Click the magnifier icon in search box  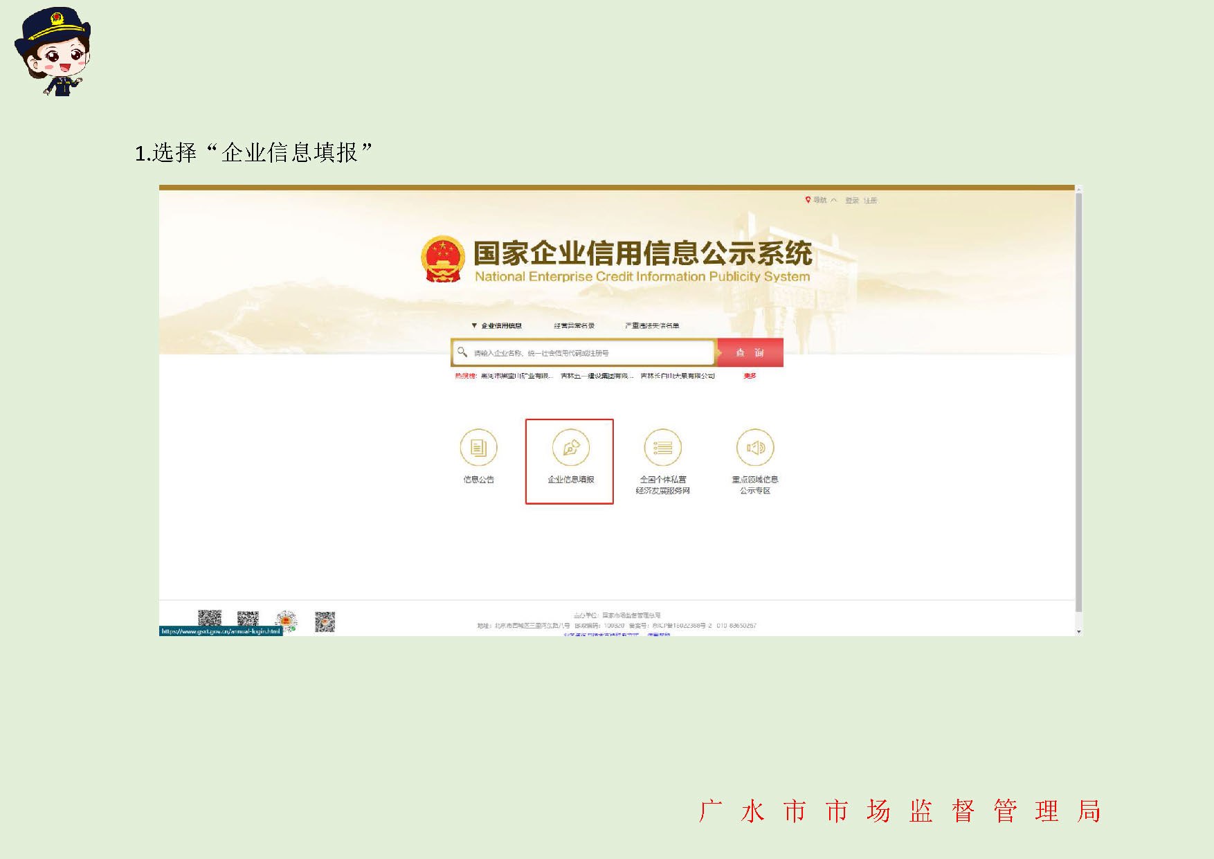point(462,352)
